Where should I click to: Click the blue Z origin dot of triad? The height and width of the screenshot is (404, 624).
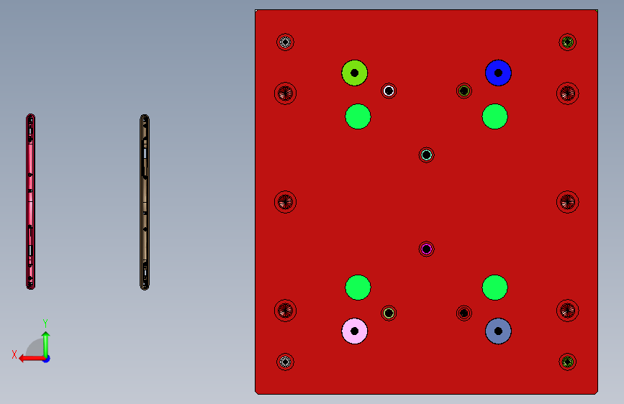pos(47,359)
